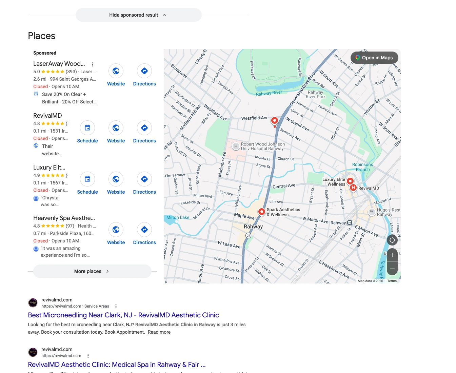Open Best Microneedling Near Clark, NJ link
The height and width of the screenshot is (373, 456).
tap(123, 315)
